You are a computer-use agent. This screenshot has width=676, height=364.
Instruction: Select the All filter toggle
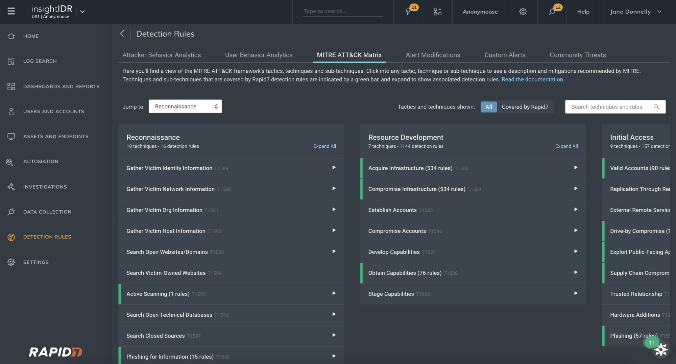click(x=488, y=107)
